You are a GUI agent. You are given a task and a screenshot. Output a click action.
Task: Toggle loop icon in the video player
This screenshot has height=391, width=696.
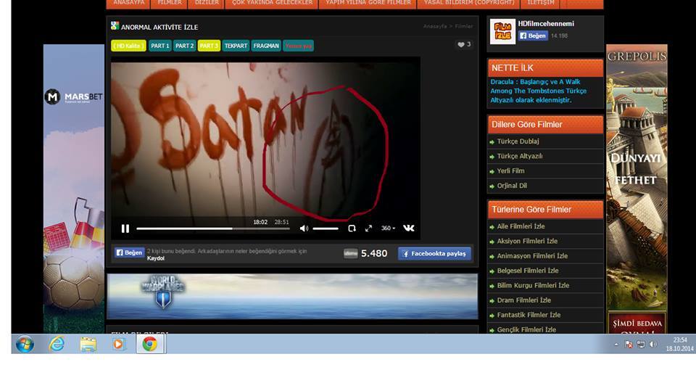click(x=352, y=229)
